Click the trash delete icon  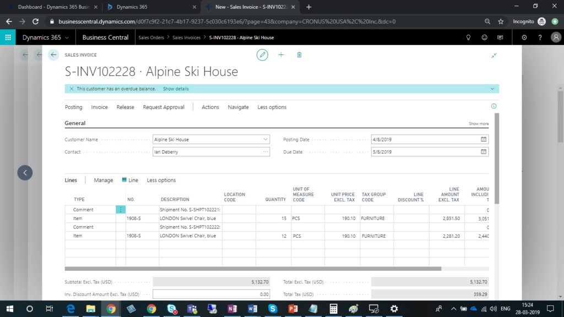click(x=299, y=55)
